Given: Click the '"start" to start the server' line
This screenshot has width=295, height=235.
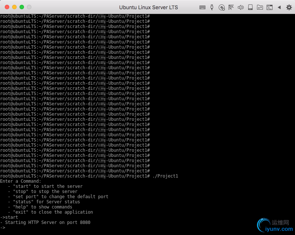Looking at the screenshot, I should pyautogui.click(x=45, y=186).
